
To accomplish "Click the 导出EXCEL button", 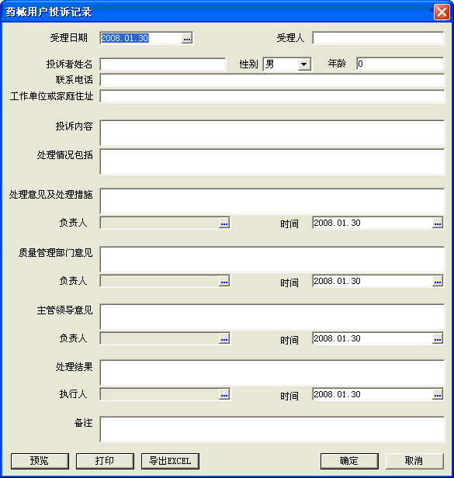I will (170, 461).
